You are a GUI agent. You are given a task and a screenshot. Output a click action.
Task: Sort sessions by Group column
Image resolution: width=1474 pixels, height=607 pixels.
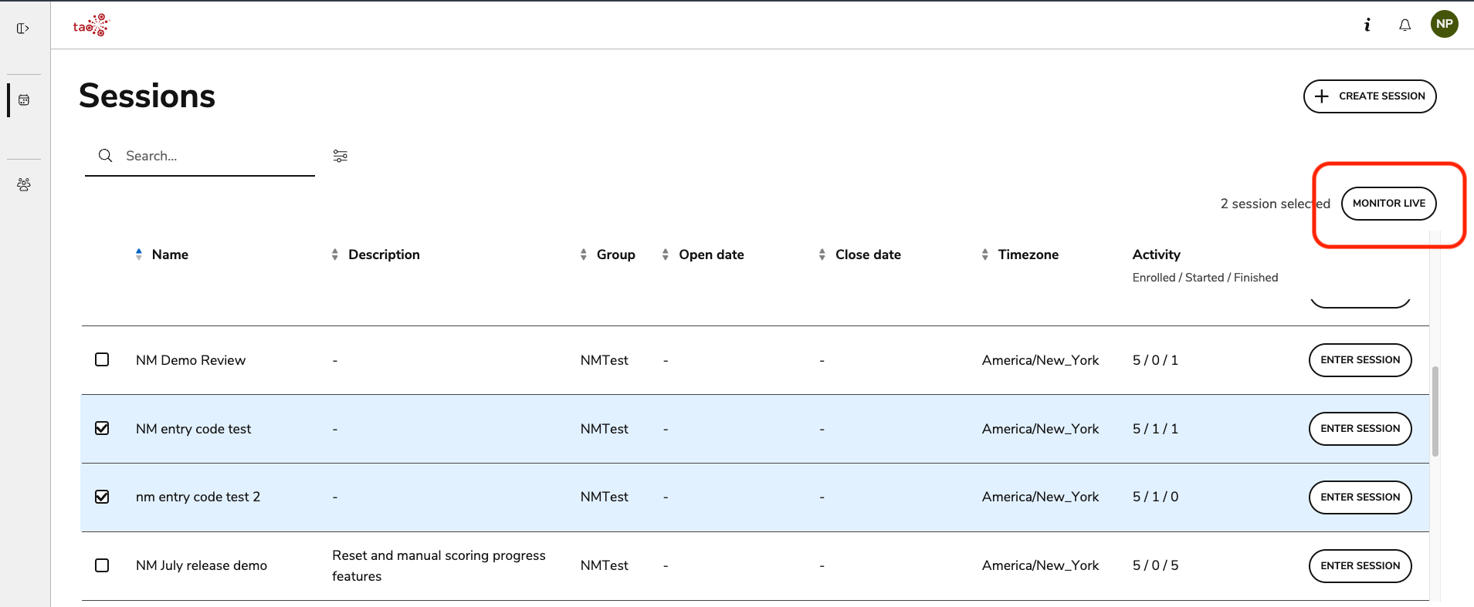pyautogui.click(x=615, y=255)
